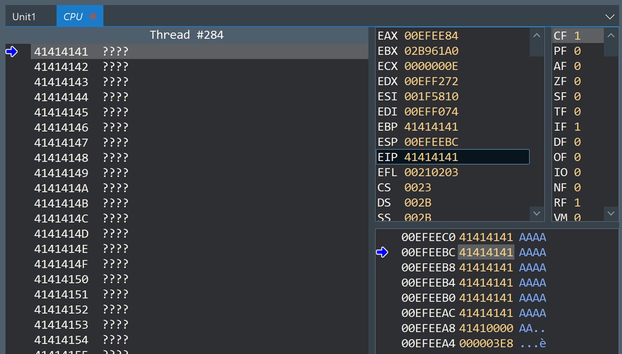Click registers pane scroll up arrow
Viewport: 622px width, 354px height.
click(x=537, y=36)
